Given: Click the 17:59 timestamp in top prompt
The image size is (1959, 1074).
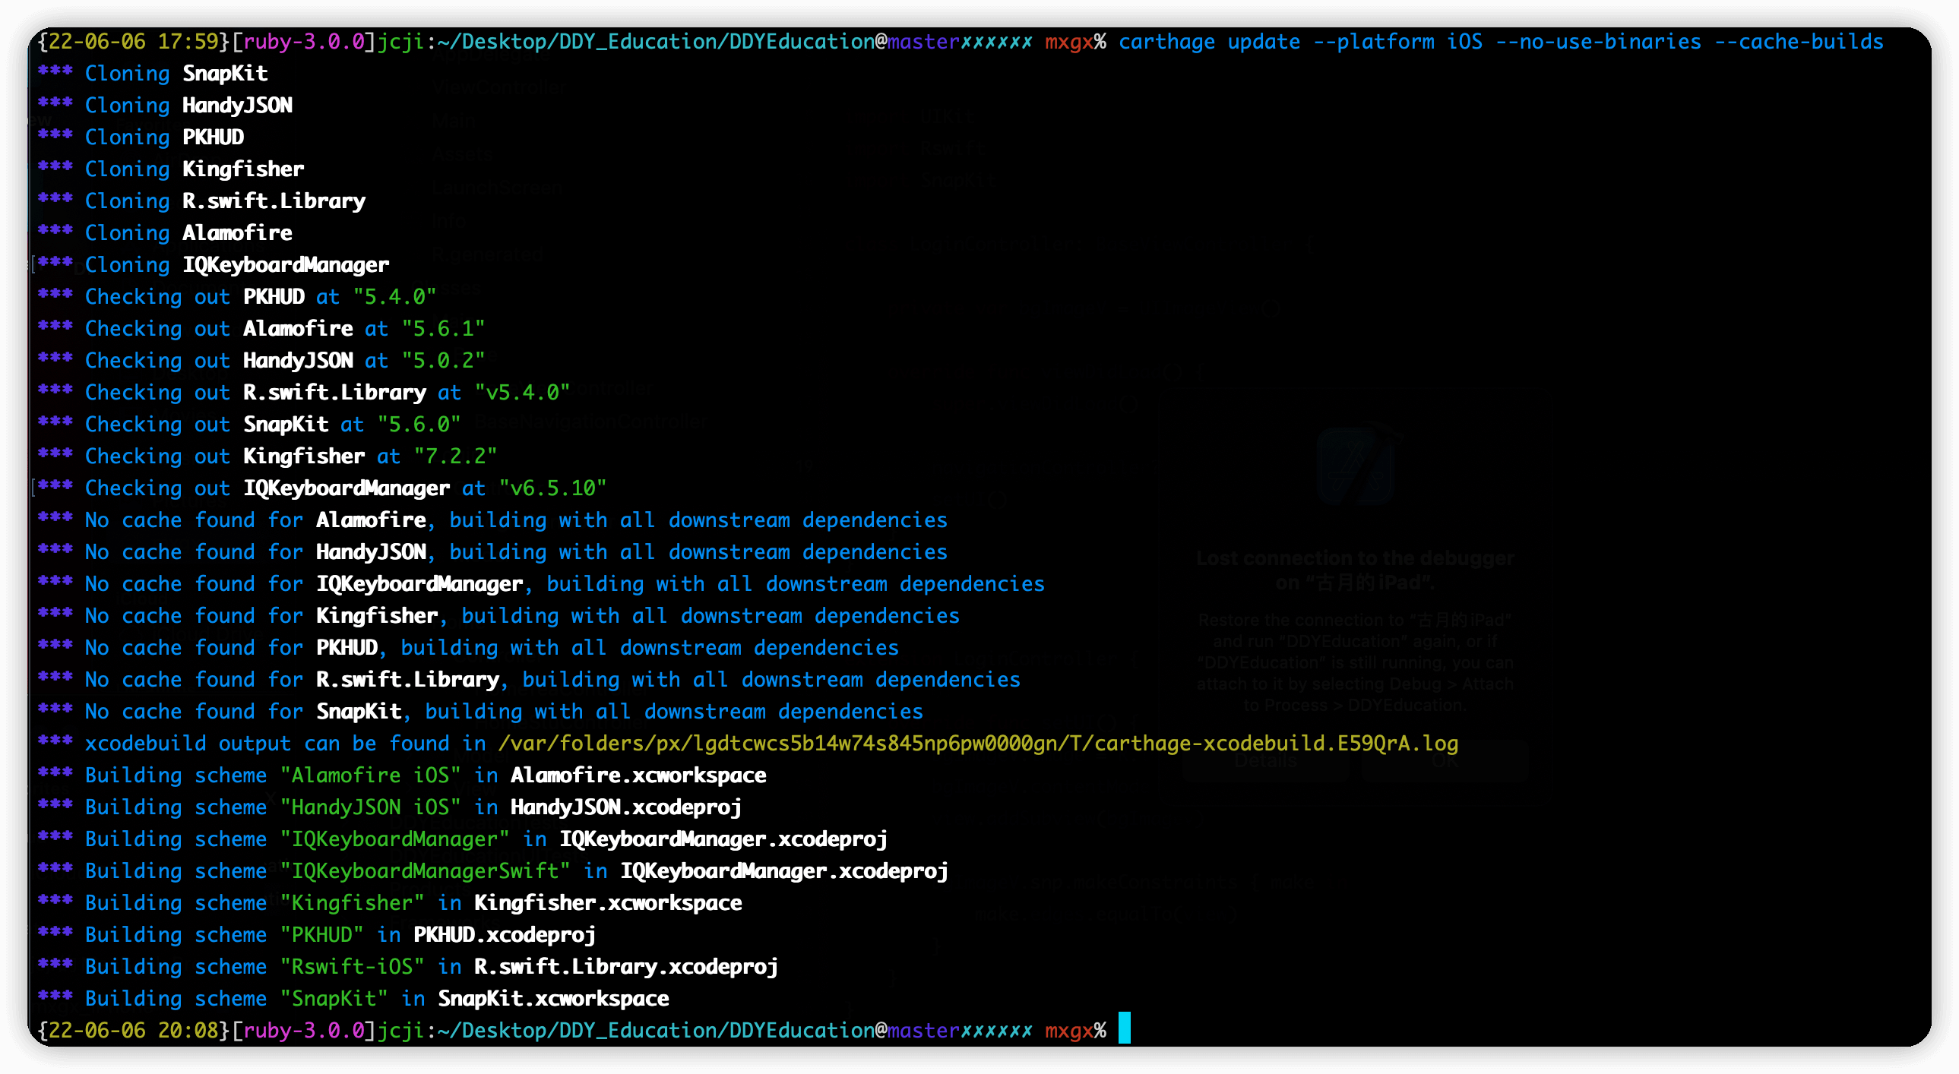Looking at the screenshot, I should tap(188, 42).
